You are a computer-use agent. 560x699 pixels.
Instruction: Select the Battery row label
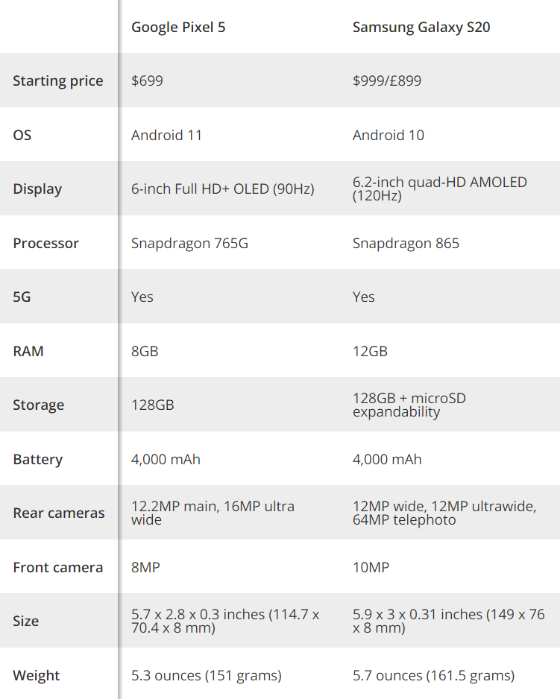coord(37,459)
